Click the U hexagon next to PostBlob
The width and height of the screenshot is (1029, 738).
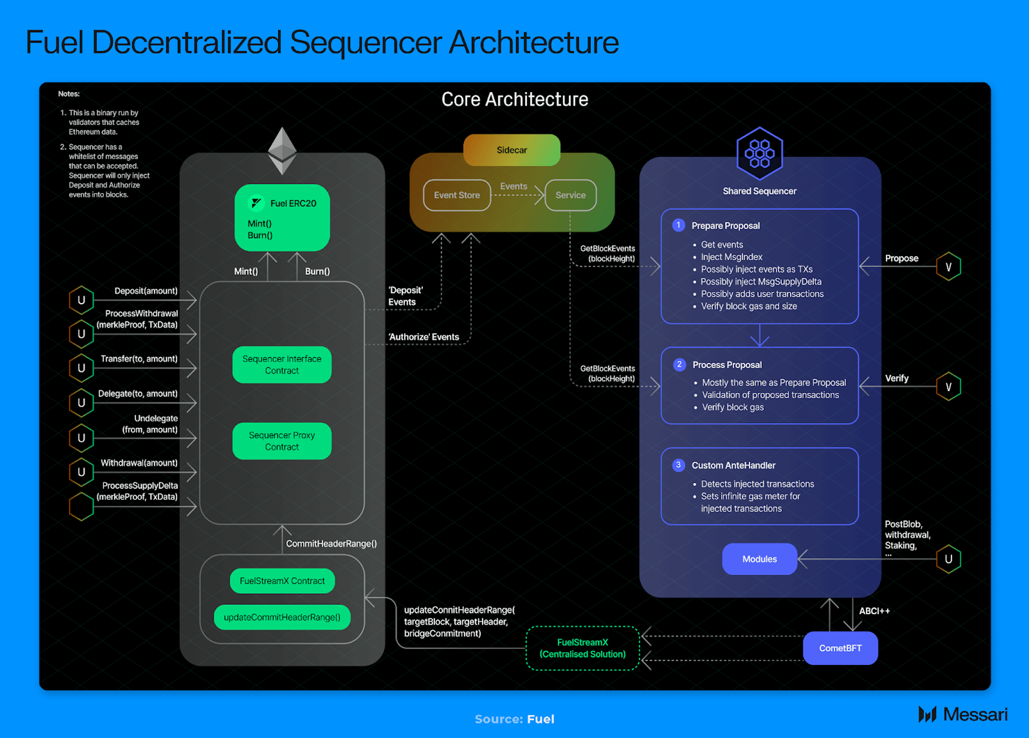point(948,559)
